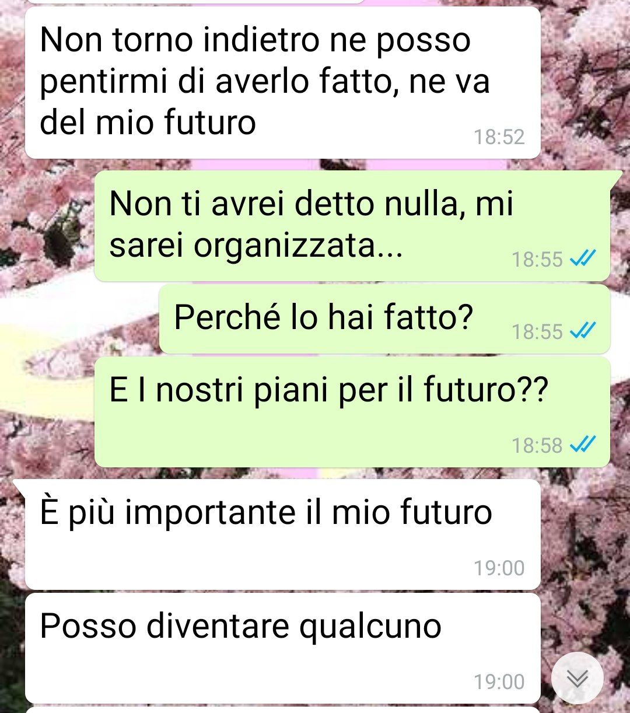Tap the read-receipt ticks on "Perché lo hai fatto?"
This screenshot has width=630, height=713.
tap(582, 331)
